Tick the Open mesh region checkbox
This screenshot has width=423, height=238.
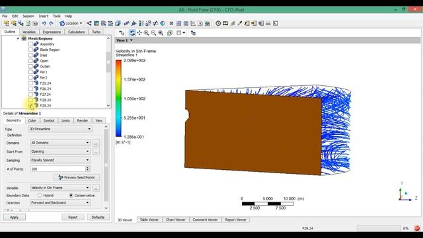coord(30,61)
